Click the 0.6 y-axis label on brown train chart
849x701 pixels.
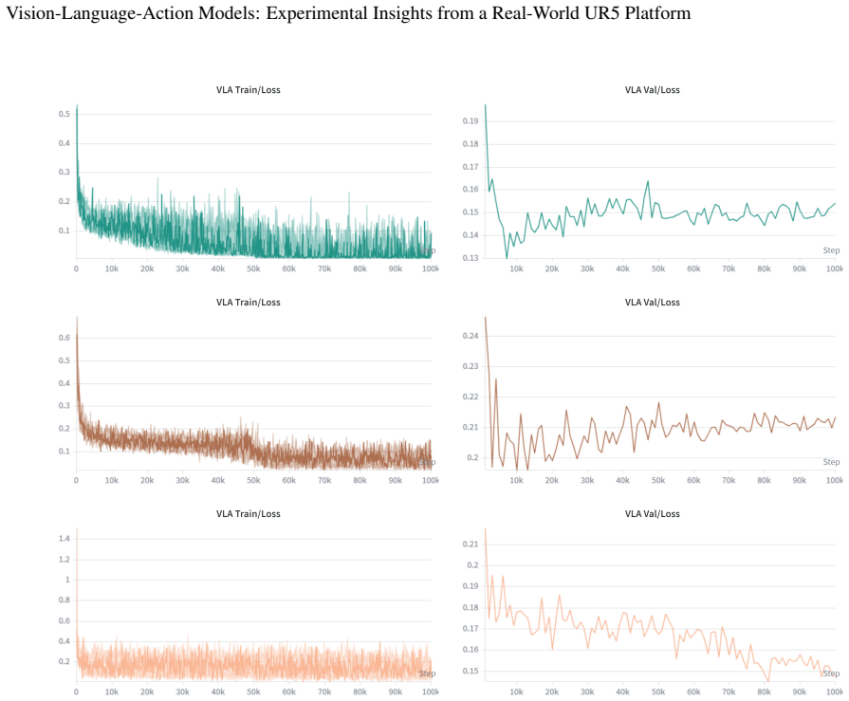click(65, 338)
